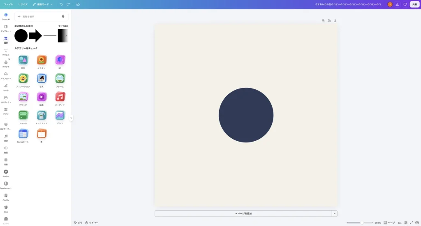Toggle the ページ (Pages) view button
The width and height of the screenshot is (421, 226).
coord(389,223)
